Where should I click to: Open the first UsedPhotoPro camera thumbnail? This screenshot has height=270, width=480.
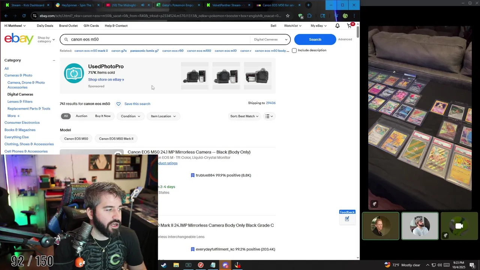[x=195, y=76]
